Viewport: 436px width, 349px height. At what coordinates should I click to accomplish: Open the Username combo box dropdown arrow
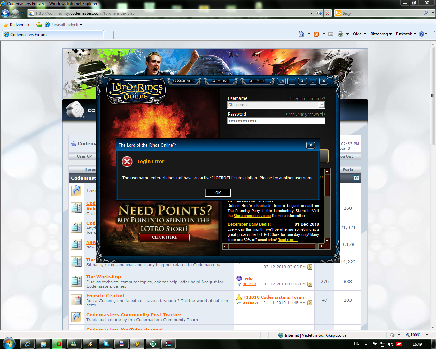click(321, 105)
